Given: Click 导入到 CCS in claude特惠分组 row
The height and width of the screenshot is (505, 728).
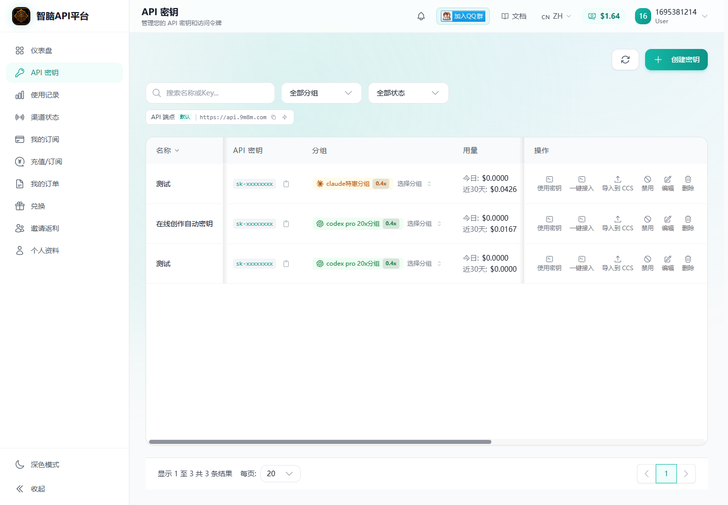Looking at the screenshot, I should [617, 184].
